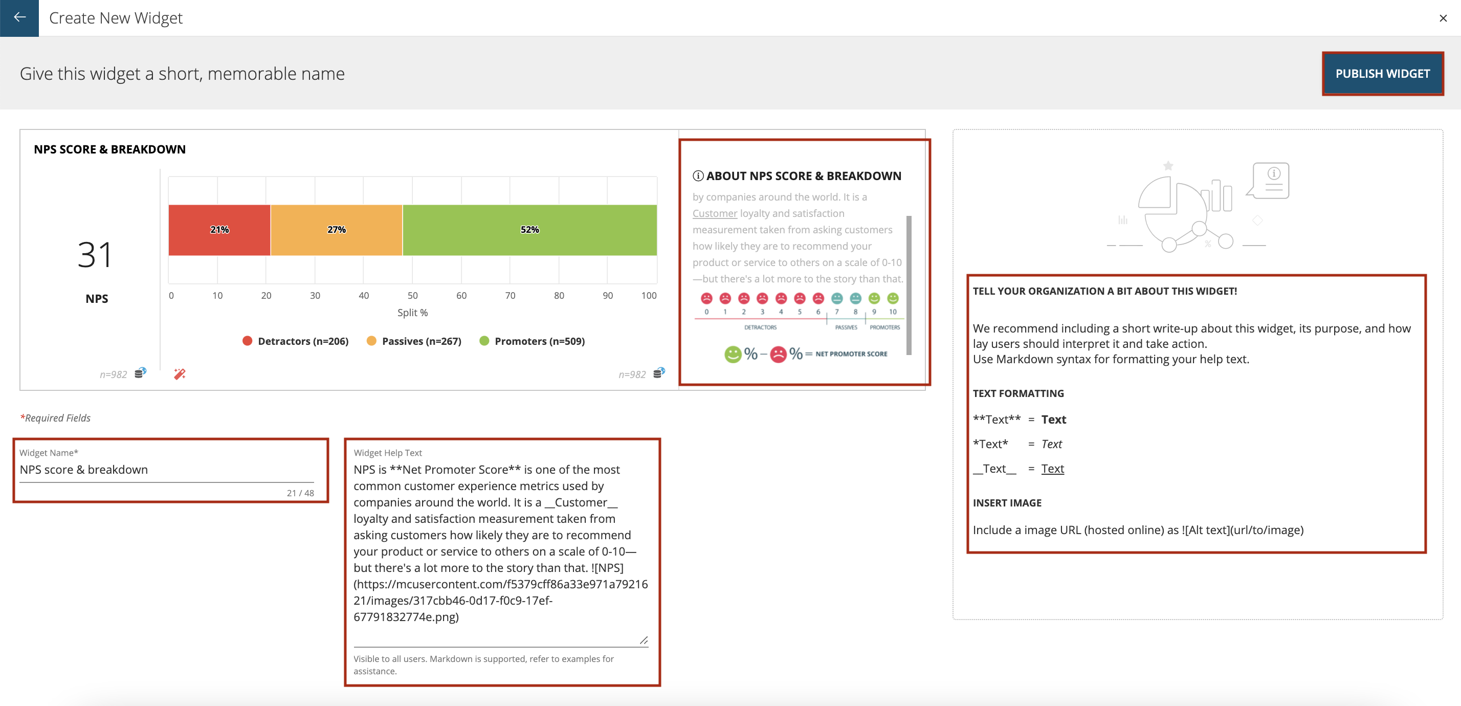Click the underlined Text example

pos(1052,469)
